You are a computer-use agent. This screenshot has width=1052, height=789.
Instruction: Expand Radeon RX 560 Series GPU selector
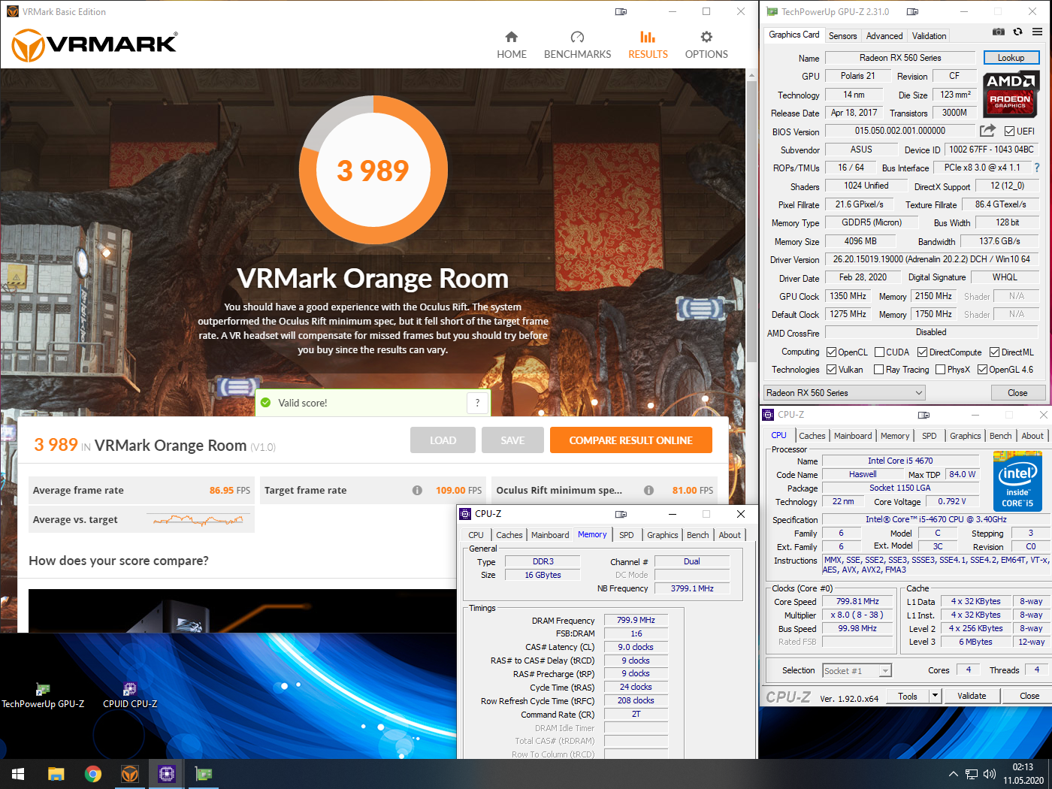pyautogui.click(x=845, y=393)
